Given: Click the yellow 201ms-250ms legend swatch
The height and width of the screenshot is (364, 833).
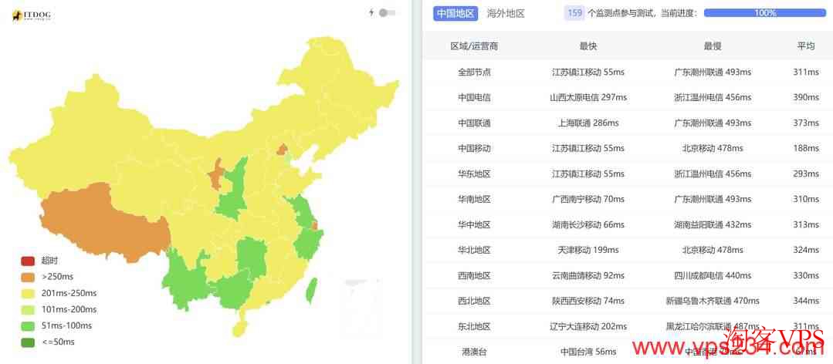Looking at the screenshot, I should pos(28,293).
